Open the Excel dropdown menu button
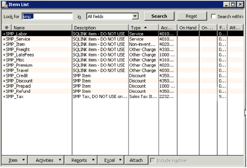Image resolution: width=247 pixels, height=168 pixels. pyautogui.click(x=111, y=160)
